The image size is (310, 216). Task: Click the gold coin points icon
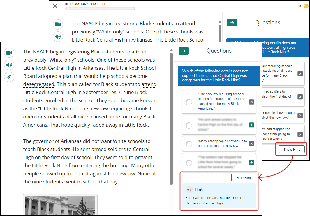point(306,6)
